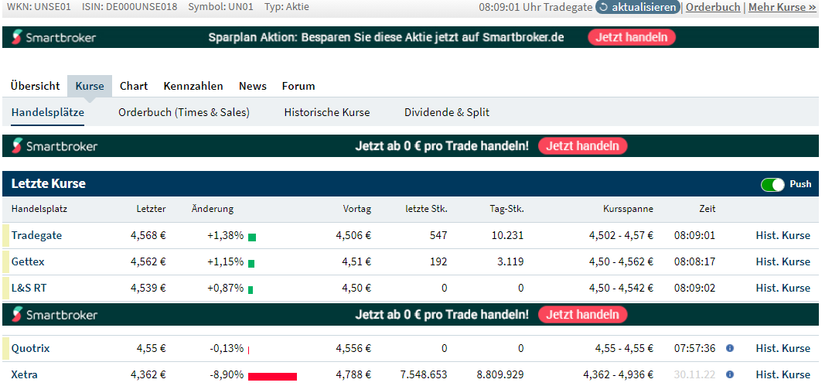Open the Orderbuch link at top right
The height and width of the screenshot is (386, 832).
point(713,7)
